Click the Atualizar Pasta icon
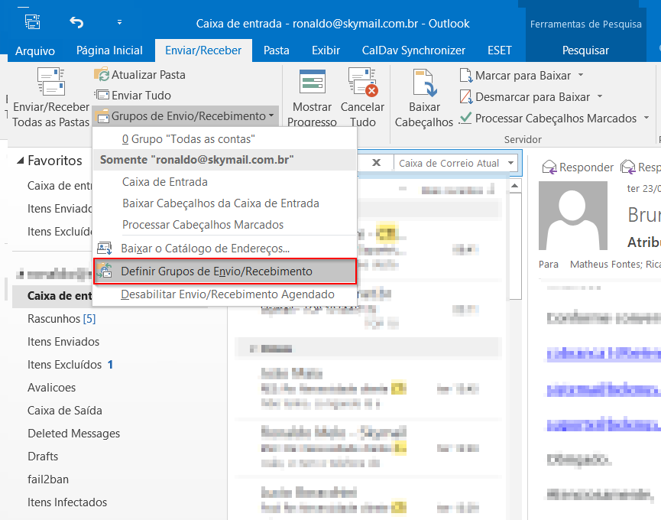 click(x=102, y=75)
